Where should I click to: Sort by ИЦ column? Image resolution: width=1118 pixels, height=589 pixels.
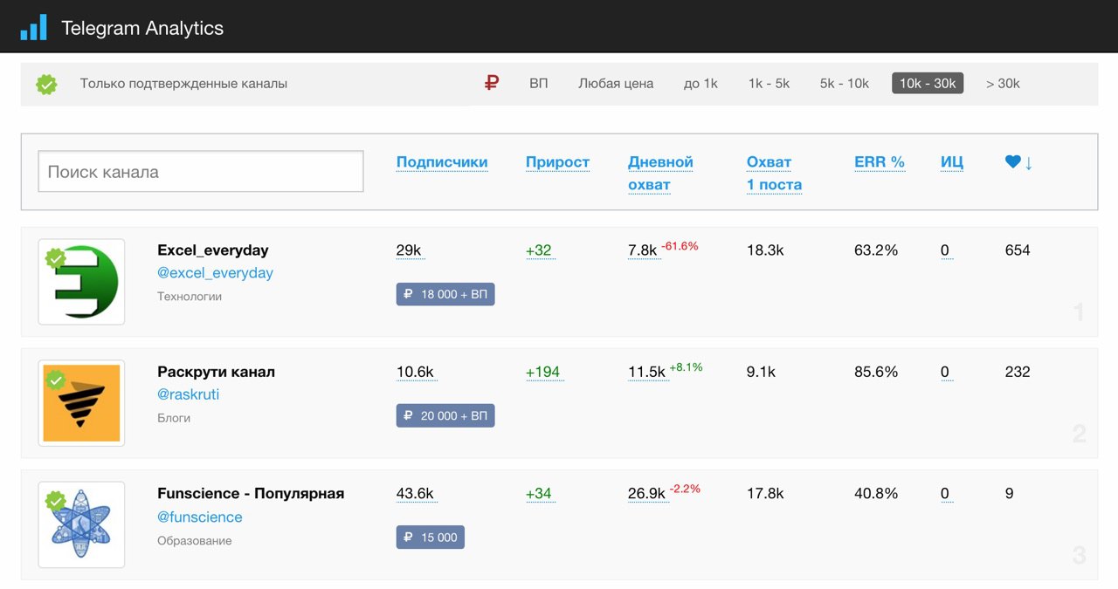click(x=952, y=162)
